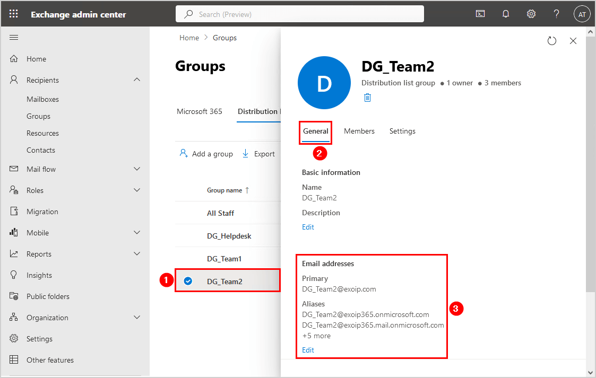Viewport: 596px width, 378px height.
Task: Switch to the Microsoft 365 groups tab
Action: 199,111
